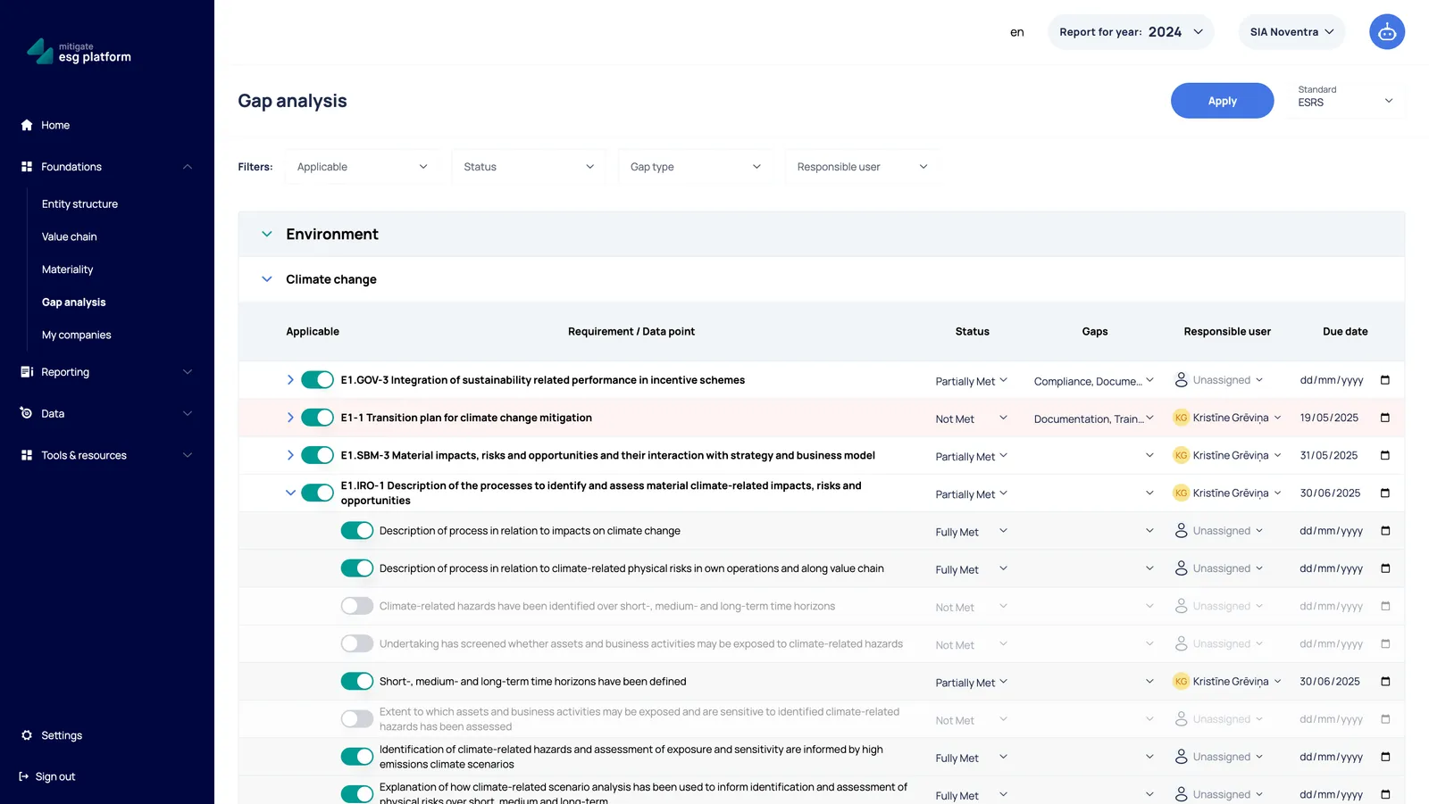Open Materiality in sidebar
The height and width of the screenshot is (804, 1429).
[67, 269]
